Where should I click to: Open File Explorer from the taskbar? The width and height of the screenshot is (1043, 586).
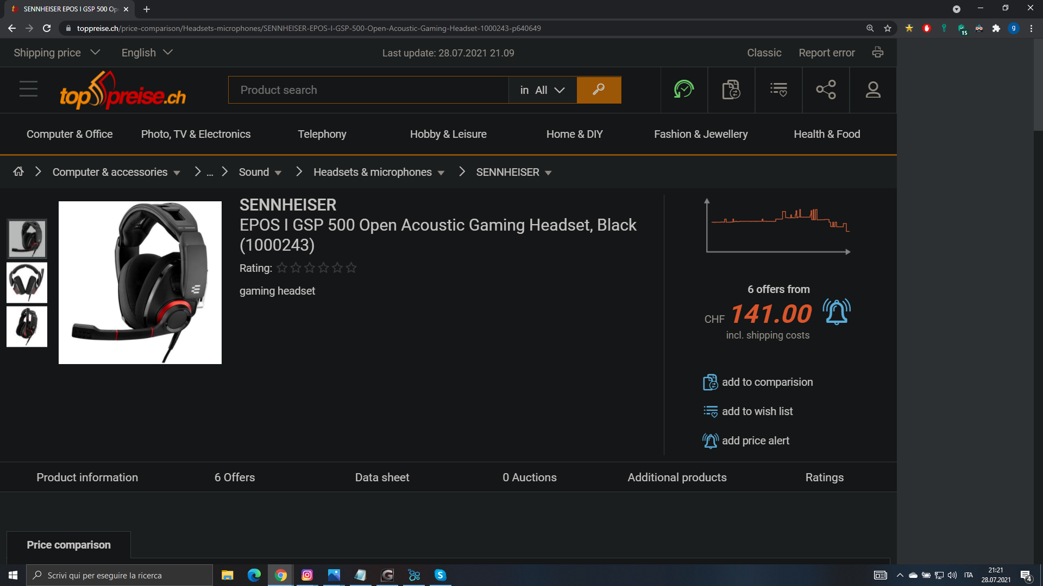click(227, 575)
